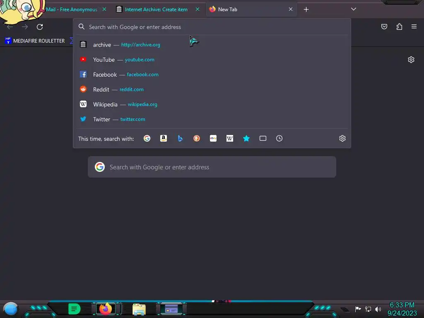Screen dimensions: 424x318
Task: Open new tab page personalize gear
Action: click(x=411, y=60)
